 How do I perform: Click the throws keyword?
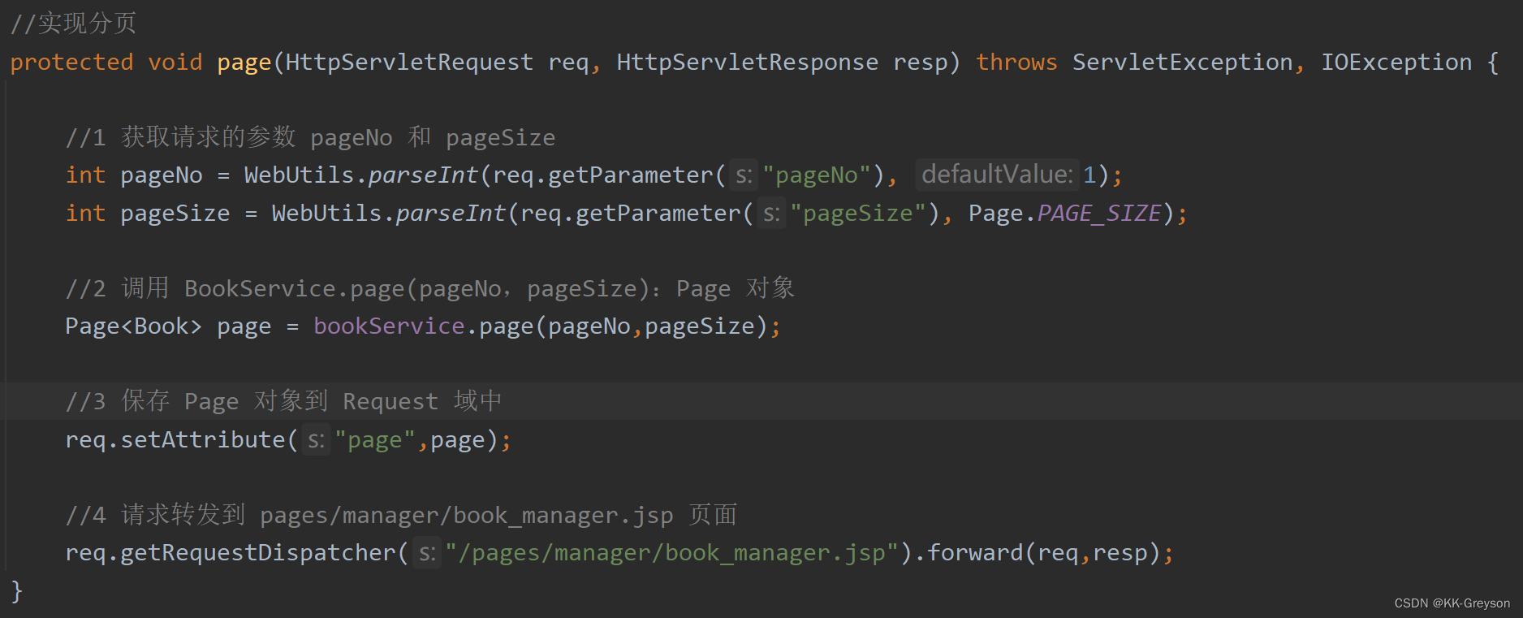(x=1016, y=63)
